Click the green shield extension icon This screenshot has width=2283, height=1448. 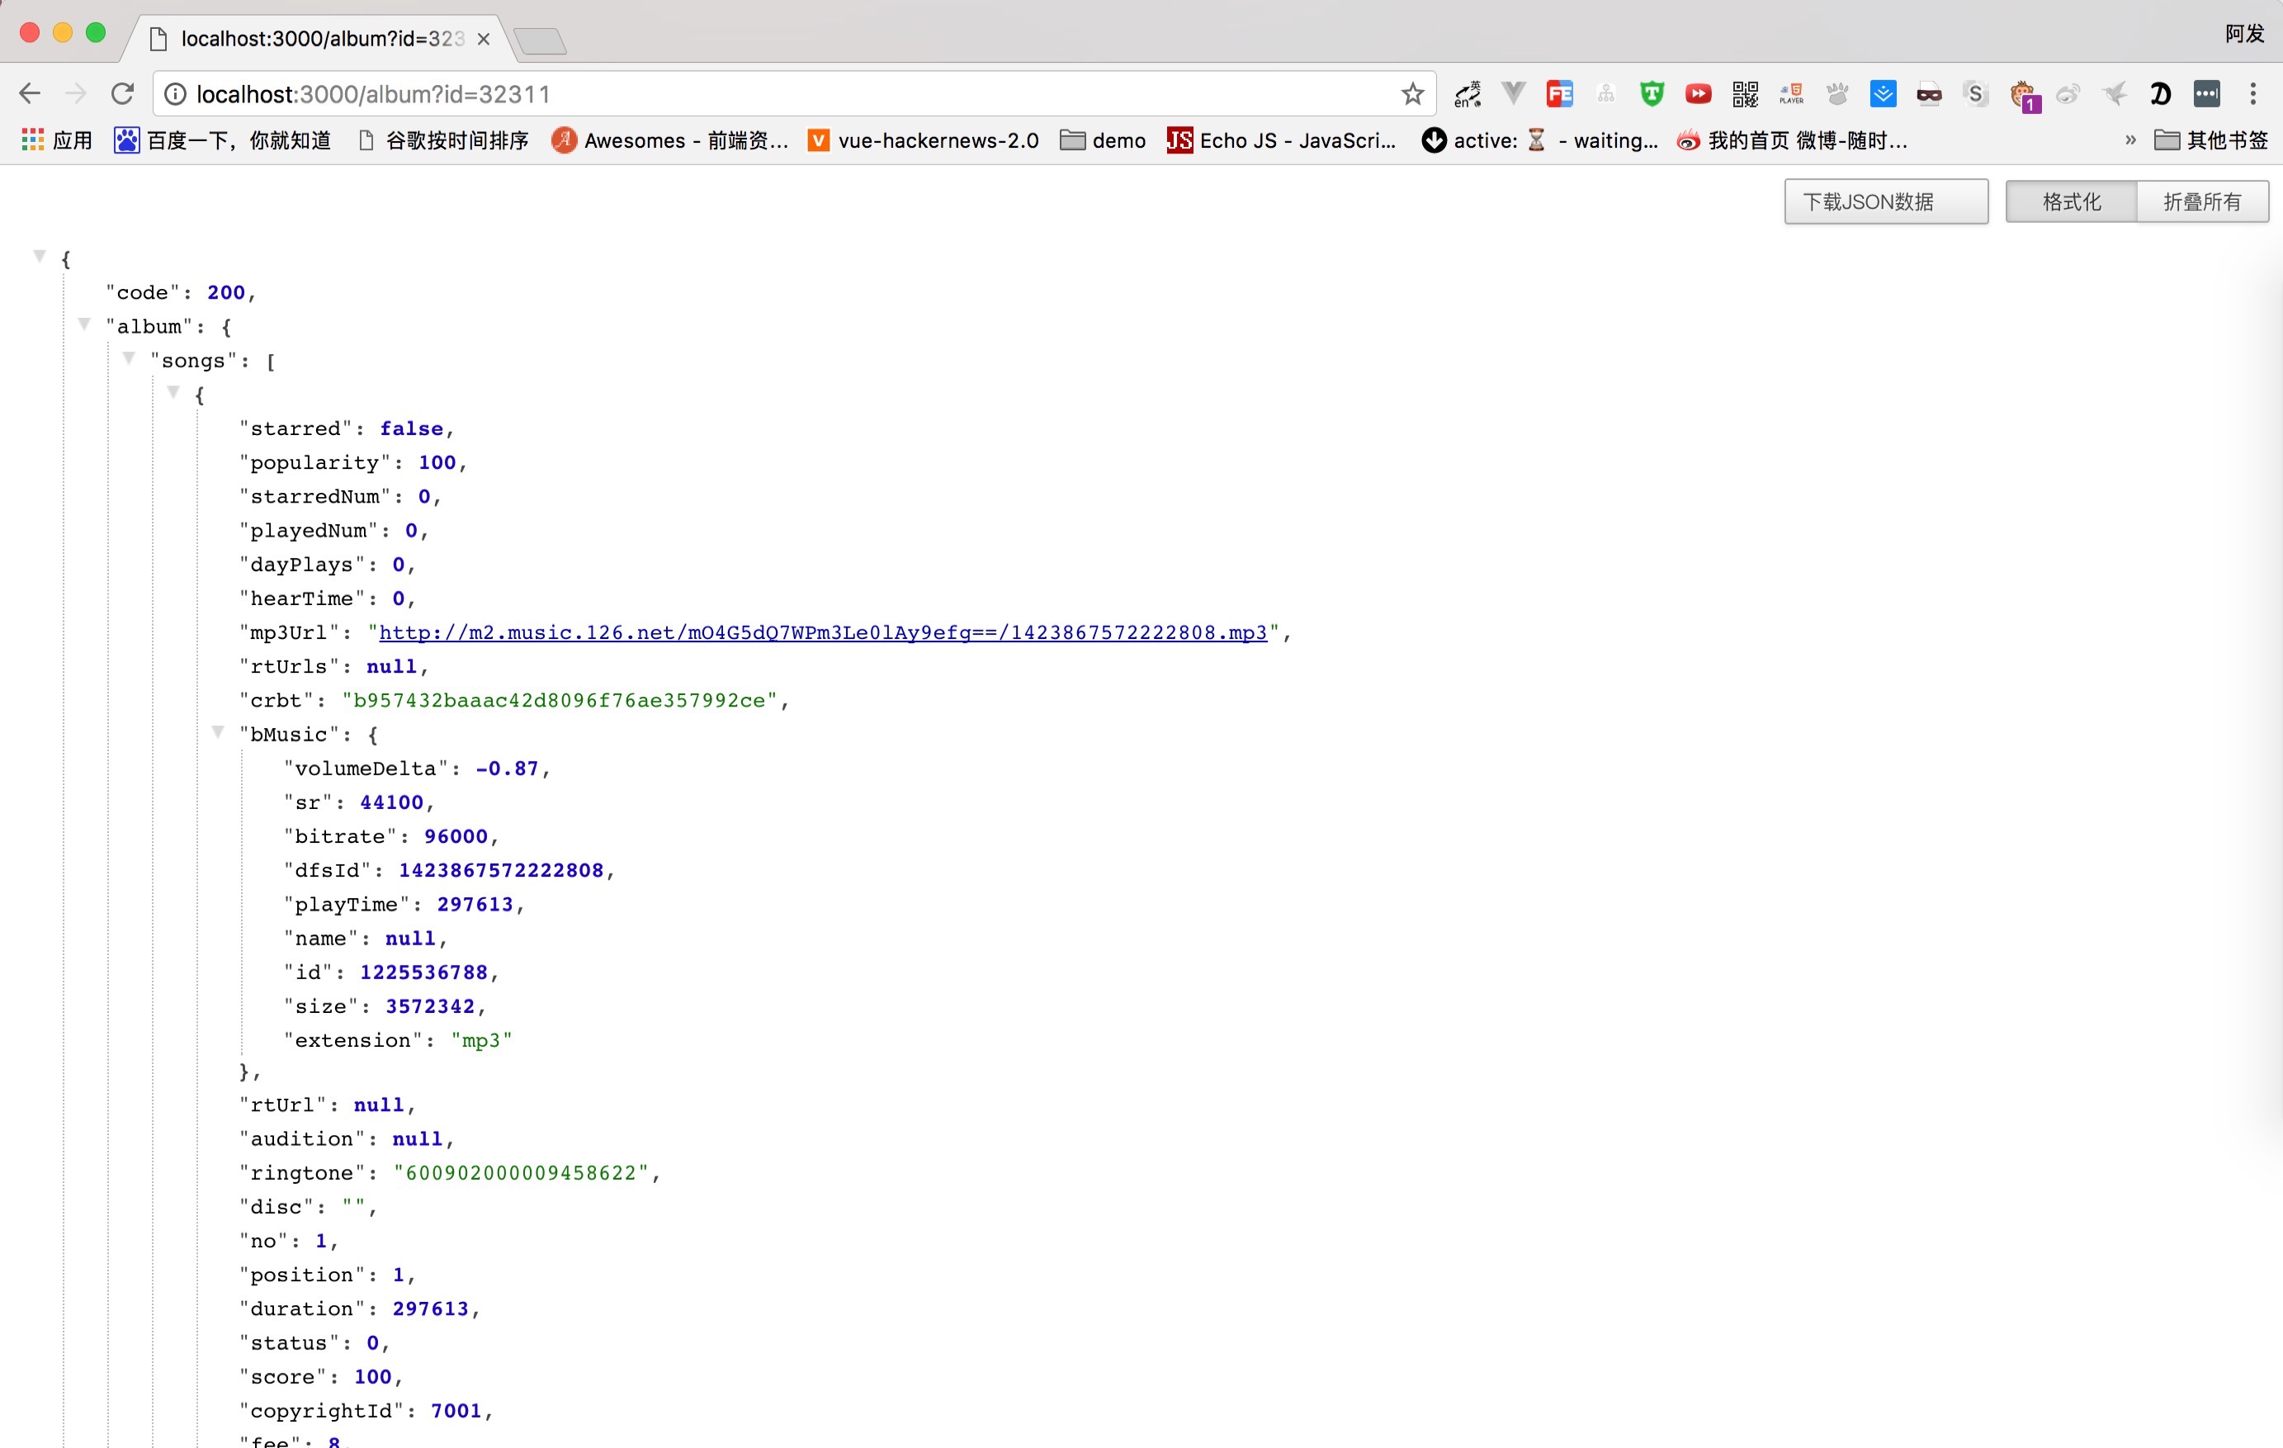[1652, 94]
